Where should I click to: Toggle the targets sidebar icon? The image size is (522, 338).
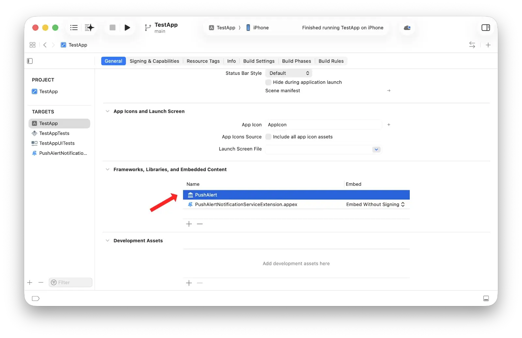point(30,61)
